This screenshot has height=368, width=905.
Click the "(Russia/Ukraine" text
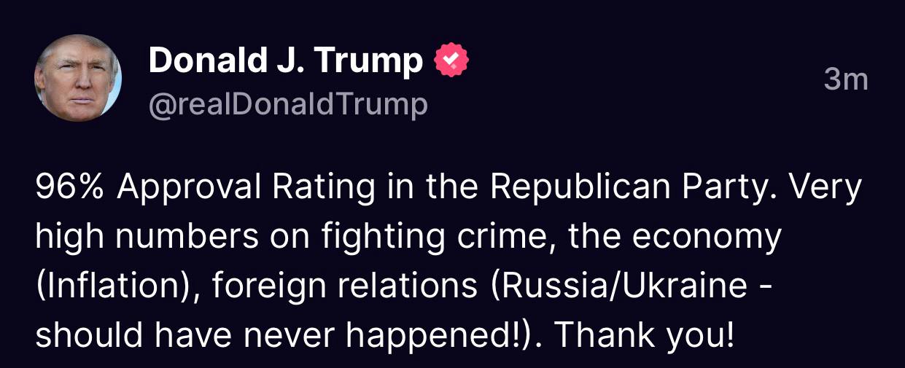[x=620, y=285]
